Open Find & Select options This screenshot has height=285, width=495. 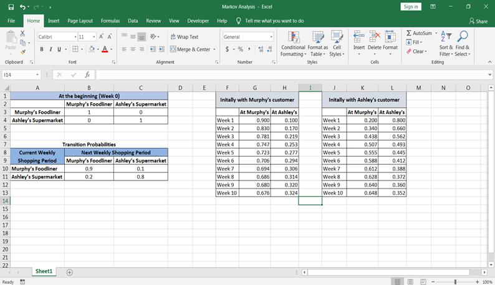click(463, 44)
